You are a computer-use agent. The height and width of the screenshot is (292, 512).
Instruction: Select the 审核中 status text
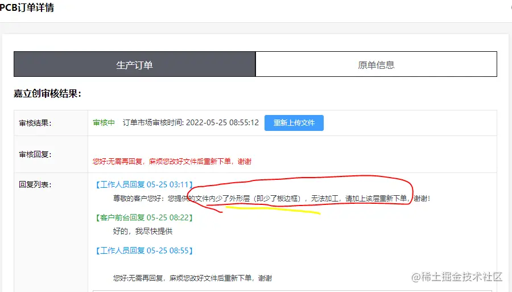(104, 123)
